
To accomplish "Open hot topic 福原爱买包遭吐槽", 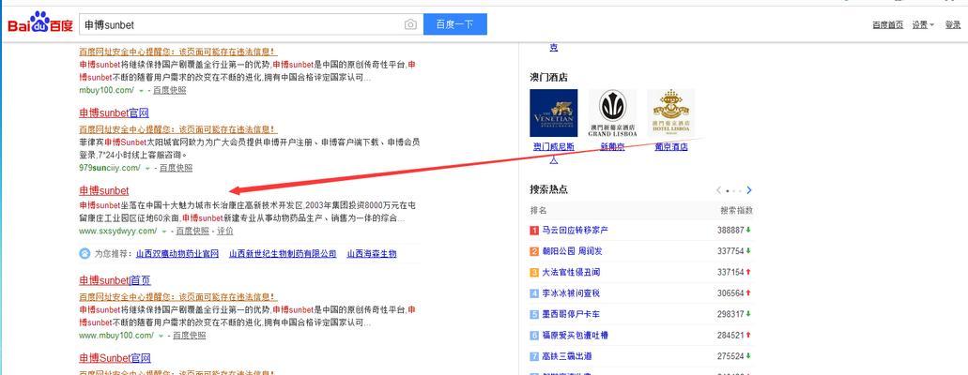I will click(576, 335).
